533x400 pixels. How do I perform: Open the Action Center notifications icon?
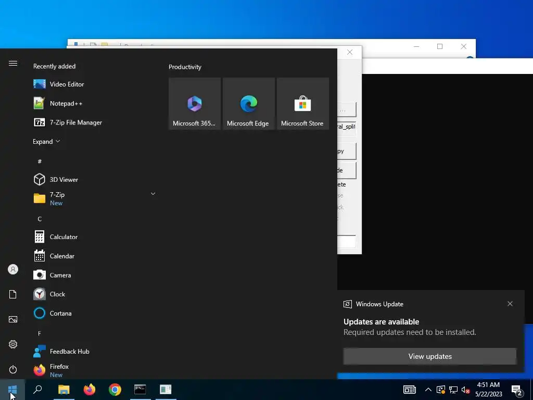click(517, 390)
